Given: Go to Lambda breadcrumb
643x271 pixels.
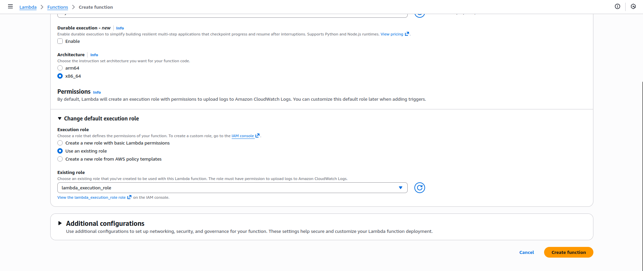Looking at the screenshot, I should pos(28,7).
